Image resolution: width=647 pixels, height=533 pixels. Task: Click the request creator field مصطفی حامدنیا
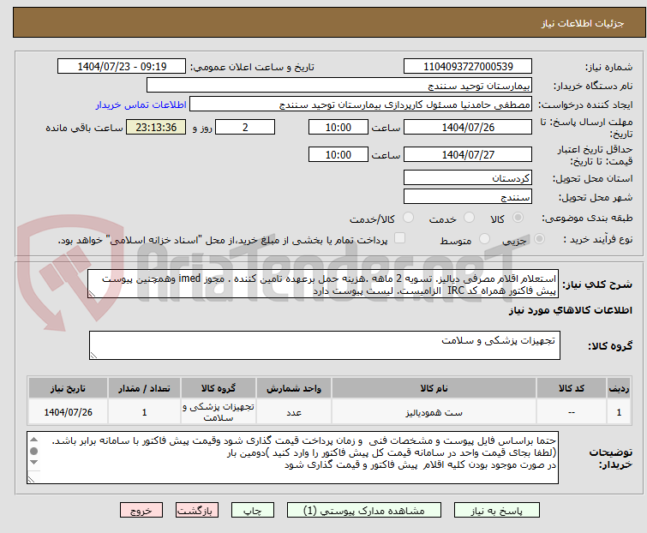click(x=361, y=105)
